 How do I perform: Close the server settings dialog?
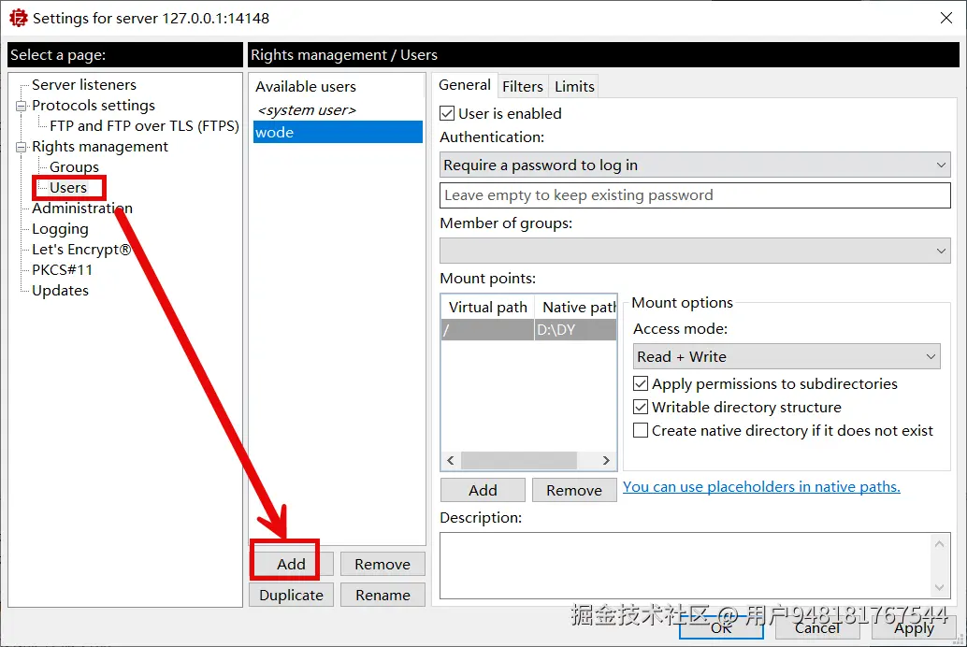pos(946,18)
